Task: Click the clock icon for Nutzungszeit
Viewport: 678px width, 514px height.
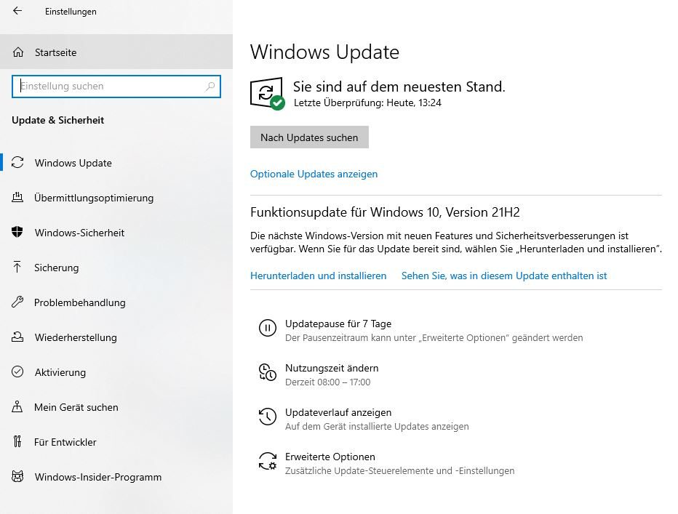Action: click(x=267, y=372)
